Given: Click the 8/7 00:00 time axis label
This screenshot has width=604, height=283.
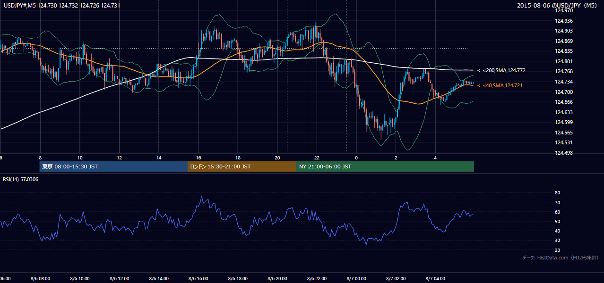Looking at the screenshot, I should point(356,279).
